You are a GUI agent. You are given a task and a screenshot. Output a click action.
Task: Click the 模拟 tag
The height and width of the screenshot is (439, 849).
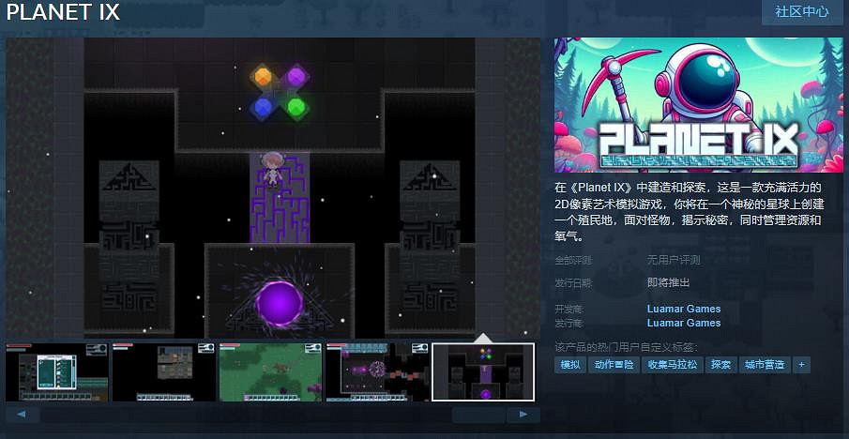coord(570,365)
